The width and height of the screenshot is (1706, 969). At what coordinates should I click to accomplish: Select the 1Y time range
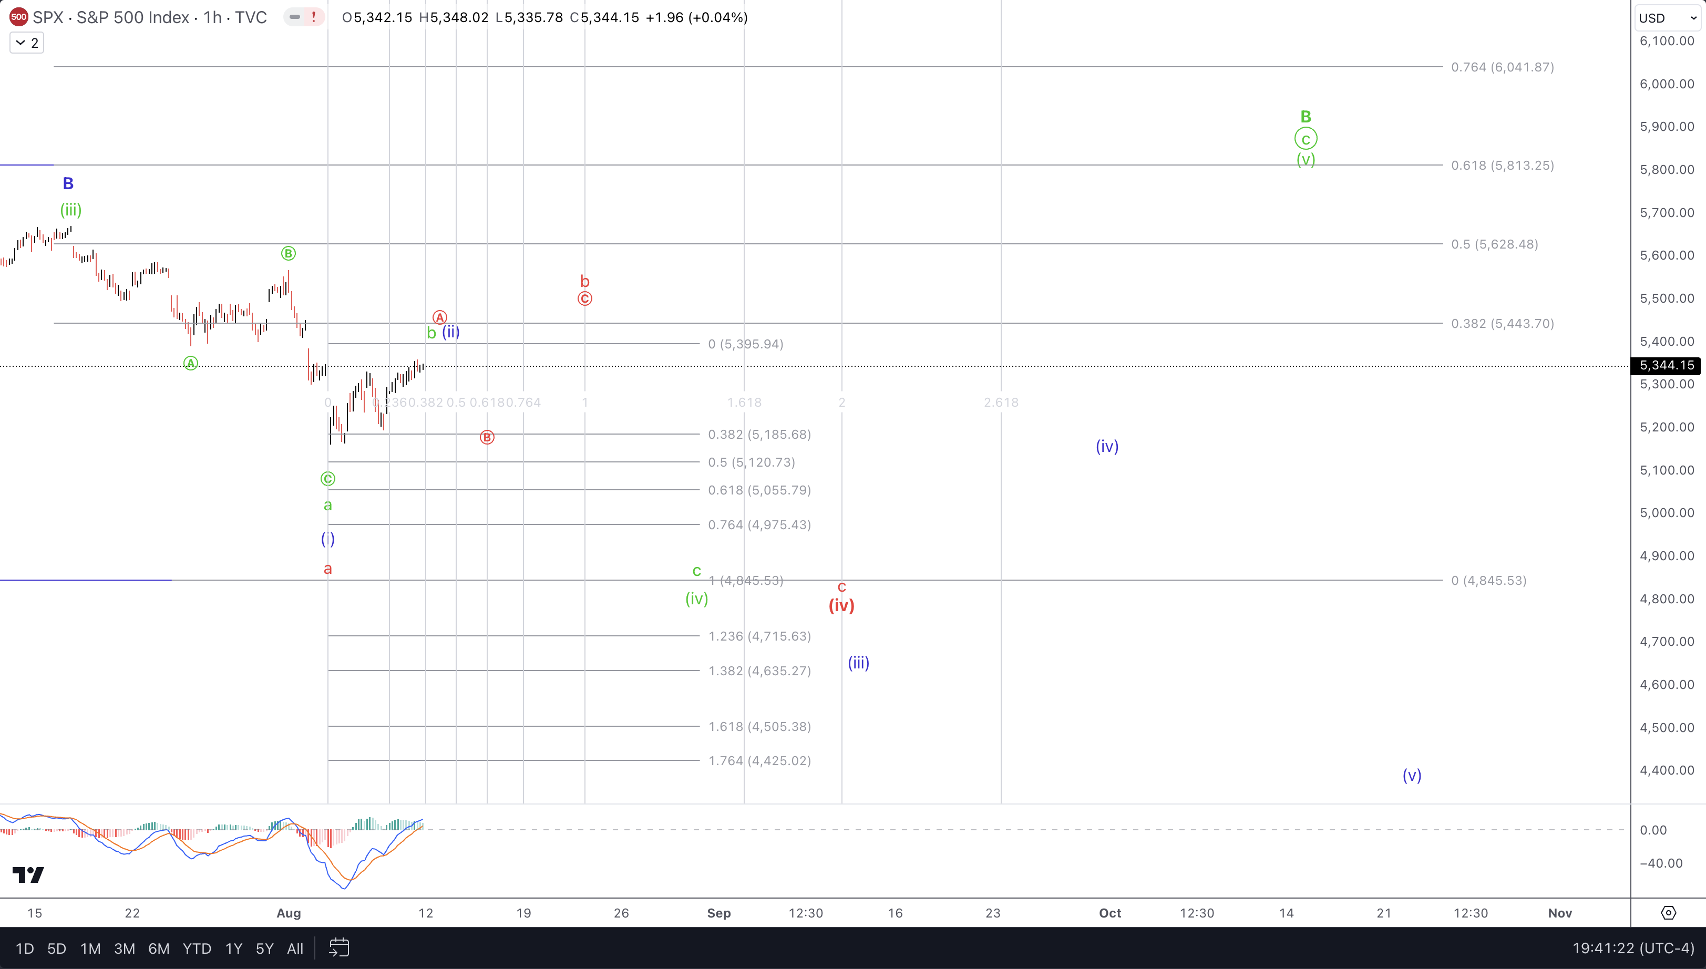click(x=233, y=949)
